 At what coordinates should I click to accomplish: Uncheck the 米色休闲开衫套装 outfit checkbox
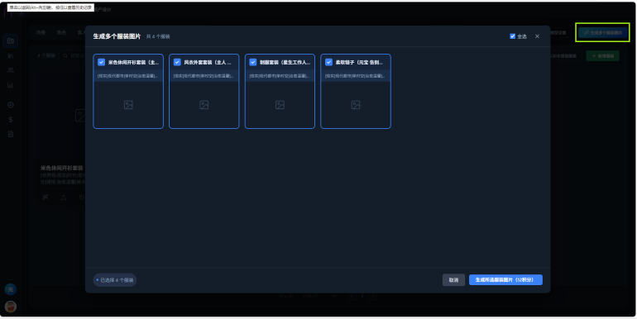coord(102,62)
